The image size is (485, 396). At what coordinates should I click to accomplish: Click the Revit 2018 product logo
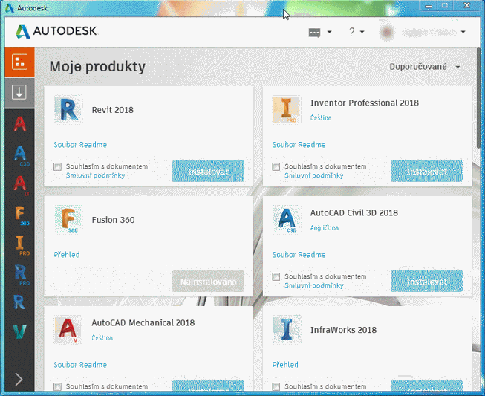68,109
